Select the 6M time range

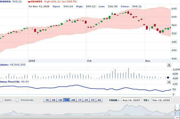point(73,100)
